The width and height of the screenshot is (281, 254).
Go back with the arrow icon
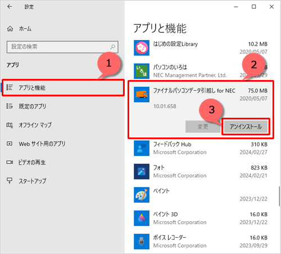(x=10, y=7)
